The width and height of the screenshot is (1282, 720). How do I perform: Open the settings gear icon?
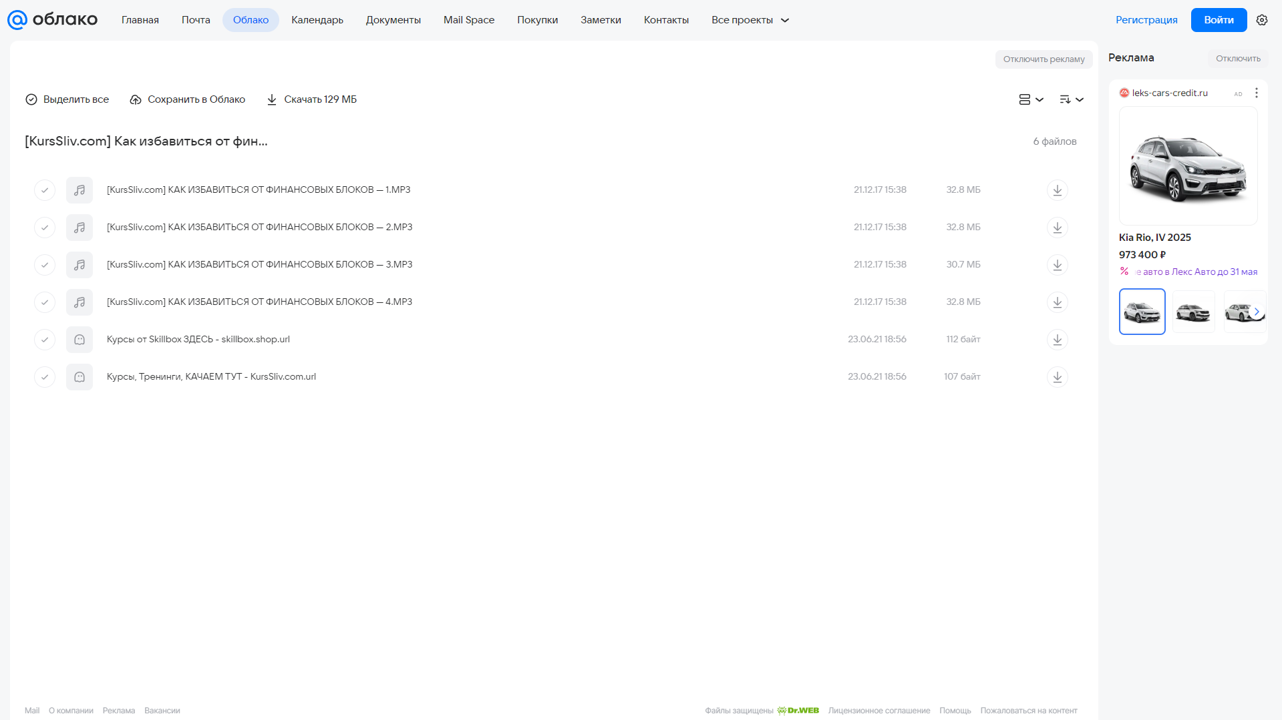pos(1262,20)
